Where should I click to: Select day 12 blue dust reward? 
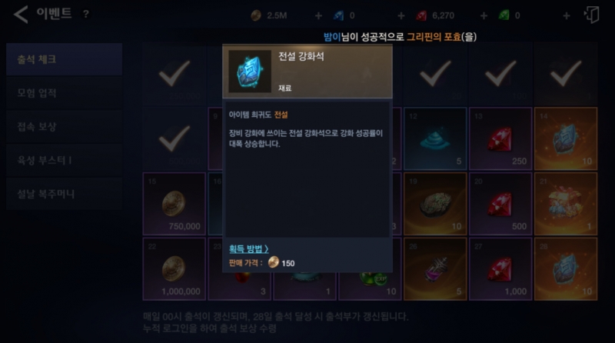coord(435,138)
